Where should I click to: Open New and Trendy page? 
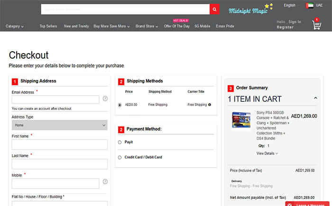point(76,26)
